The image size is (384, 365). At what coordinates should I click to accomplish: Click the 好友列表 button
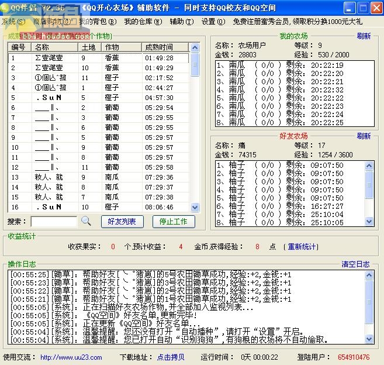(x=122, y=222)
